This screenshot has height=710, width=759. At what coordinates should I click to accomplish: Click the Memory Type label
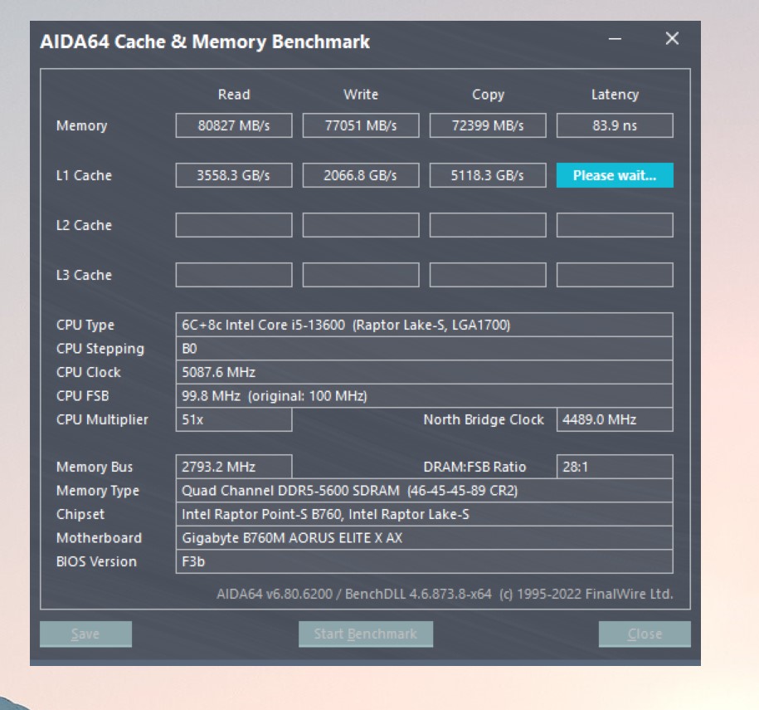tap(98, 491)
